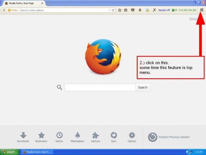Screen dimensions: 206x155
Task: Click the IP address flag indicator
Action: point(173,10)
